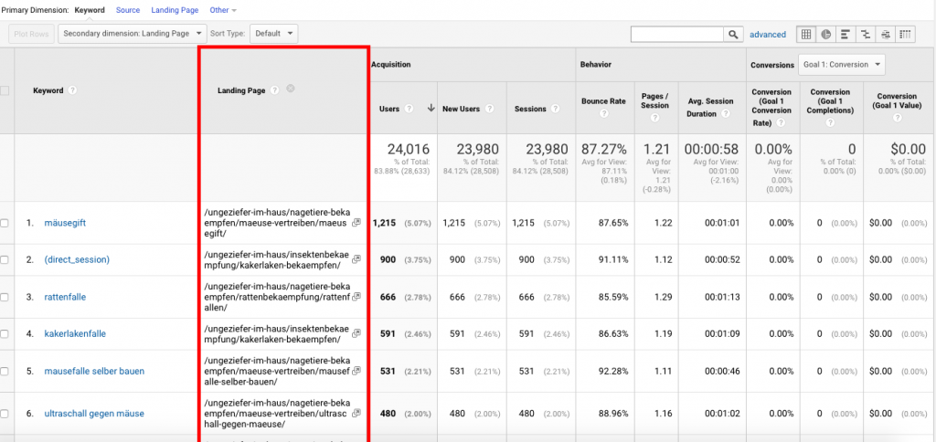Open the ultraschall gegen mäuse link
The width and height of the screenshot is (936, 442).
tap(94, 414)
